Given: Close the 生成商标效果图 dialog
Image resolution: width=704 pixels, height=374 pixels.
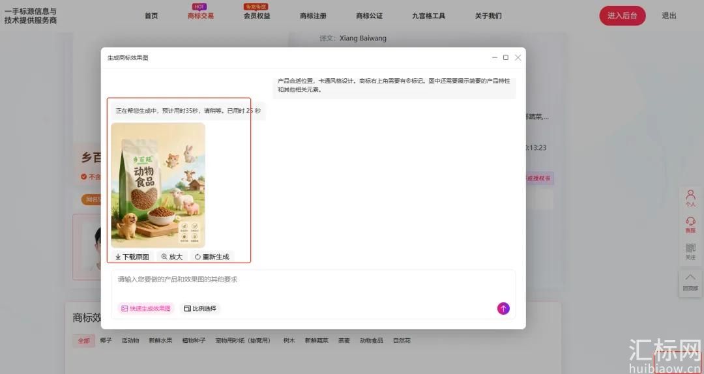Looking at the screenshot, I should pos(518,57).
